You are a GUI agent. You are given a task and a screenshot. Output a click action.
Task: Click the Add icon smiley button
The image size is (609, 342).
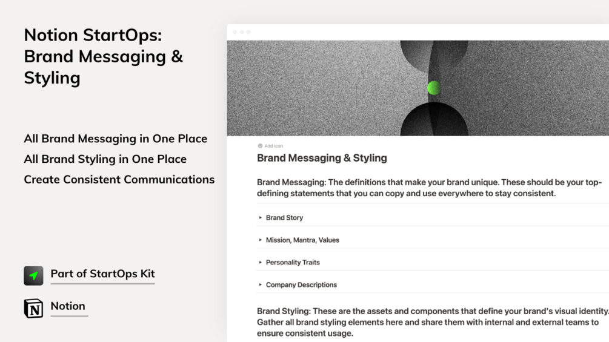260,146
